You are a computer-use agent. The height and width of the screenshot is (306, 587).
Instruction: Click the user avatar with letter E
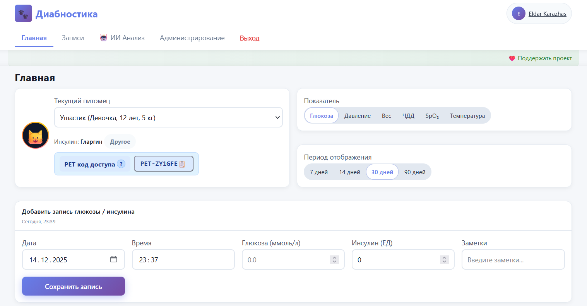click(x=518, y=14)
